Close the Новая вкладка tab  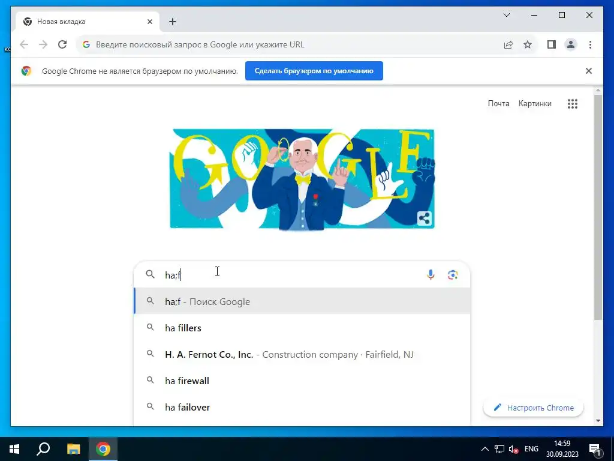149,22
